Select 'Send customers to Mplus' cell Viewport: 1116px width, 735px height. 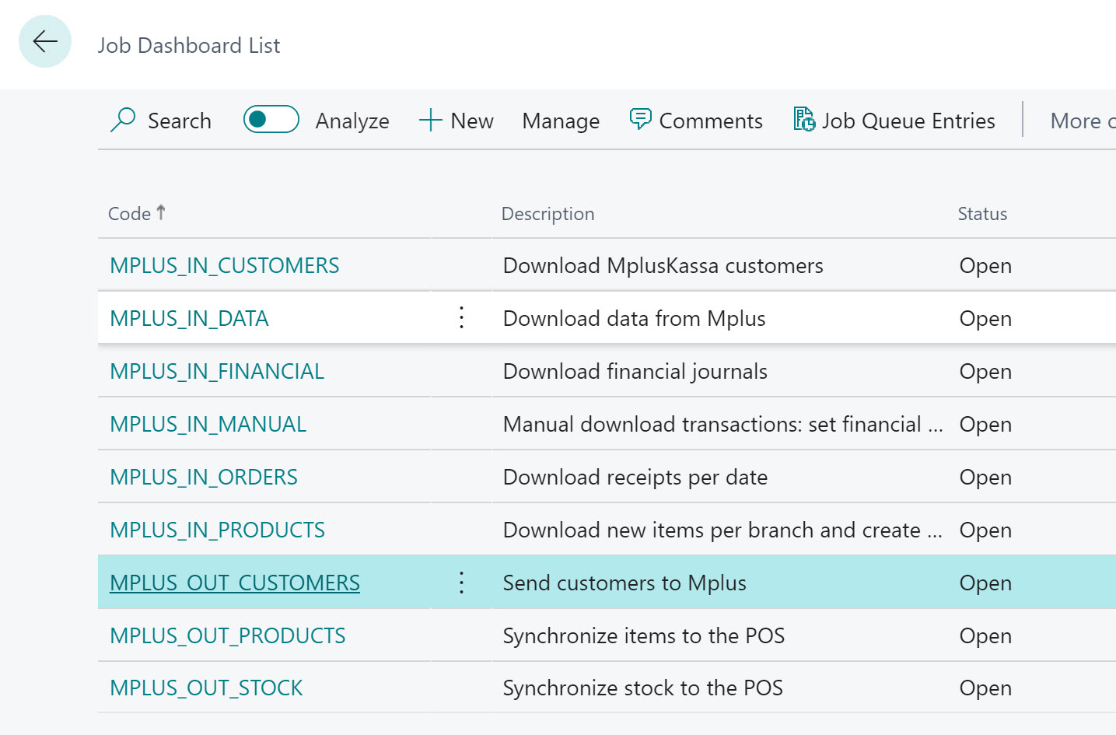click(624, 583)
